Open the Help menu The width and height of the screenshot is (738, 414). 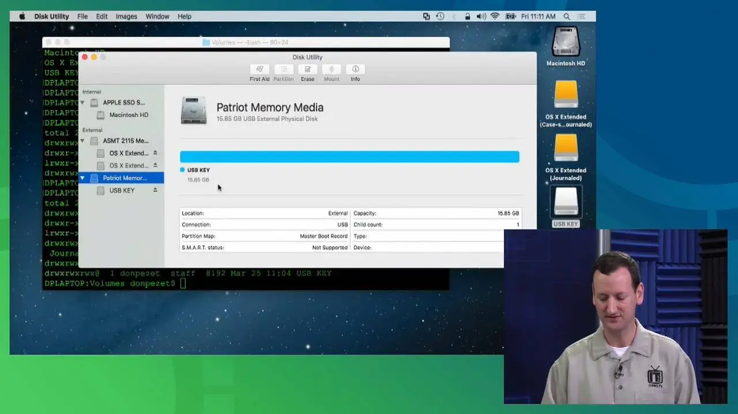tap(184, 16)
